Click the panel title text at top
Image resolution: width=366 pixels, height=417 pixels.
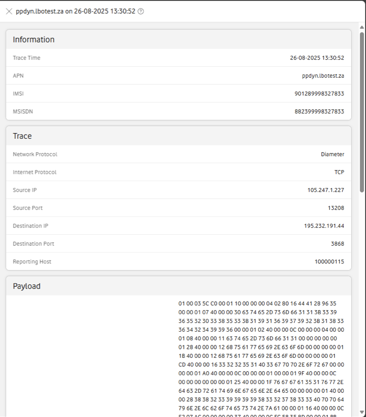75,11
